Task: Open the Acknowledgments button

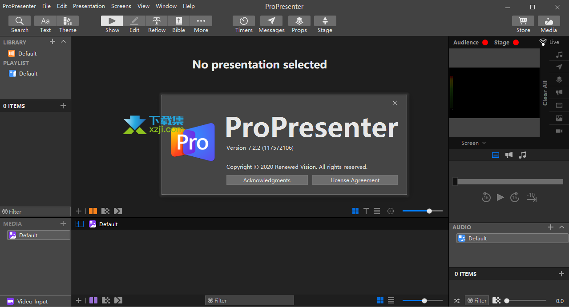Action: click(267, 180)
